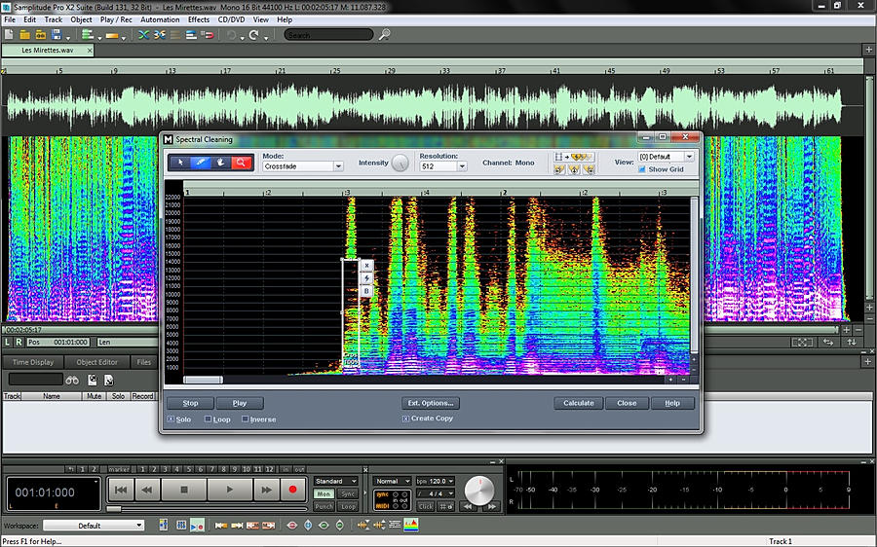Open the Normal dropdown in transport
877x547 pixels.
click(x=393, y=481)
